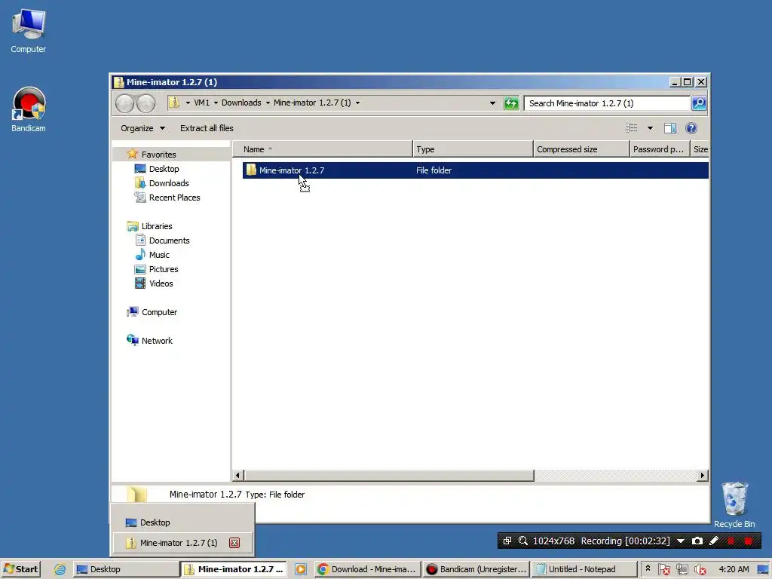Click the Start button
This screenshot has width=772, height=579.
tap(20, 569)
